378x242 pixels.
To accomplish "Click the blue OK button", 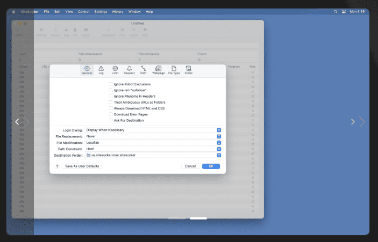I will coord(211,166).
